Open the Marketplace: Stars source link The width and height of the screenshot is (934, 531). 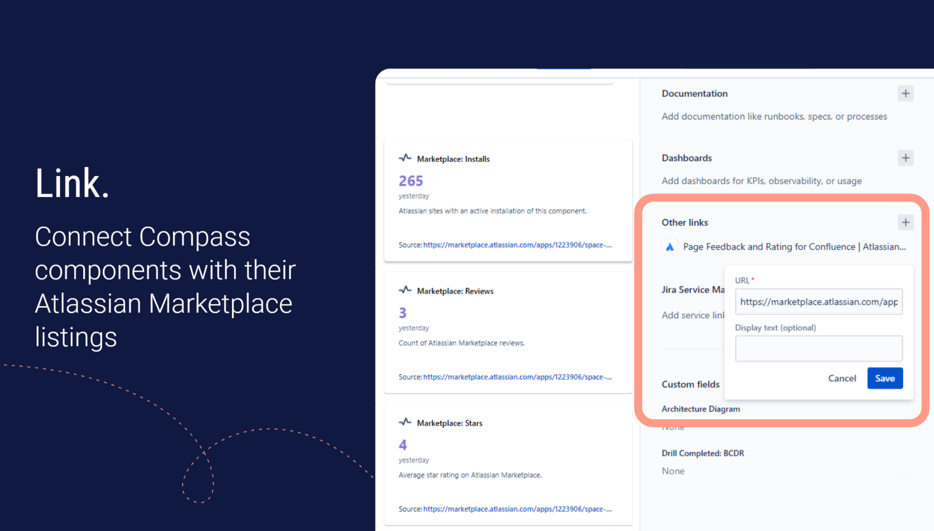(517, 508)
